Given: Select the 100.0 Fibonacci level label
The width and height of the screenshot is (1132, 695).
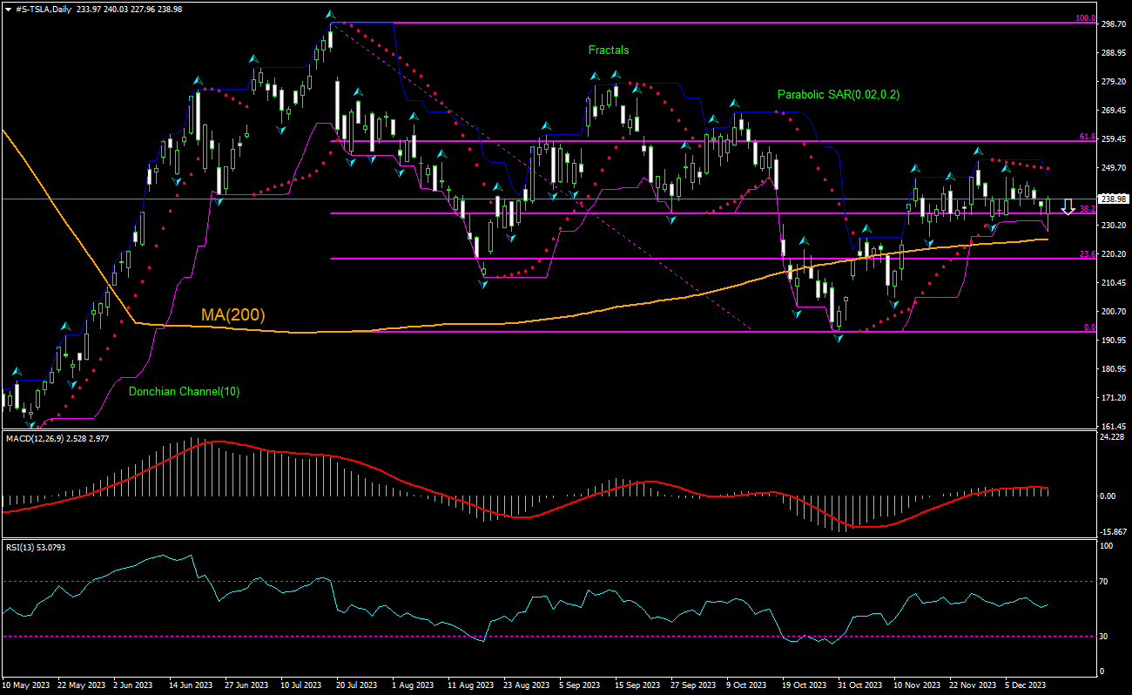Looking at the screenshot, I should [x=1084, y=17].
